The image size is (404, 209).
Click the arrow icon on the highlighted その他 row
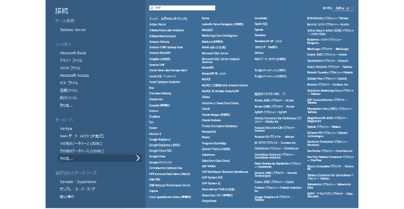pos(138,158)
